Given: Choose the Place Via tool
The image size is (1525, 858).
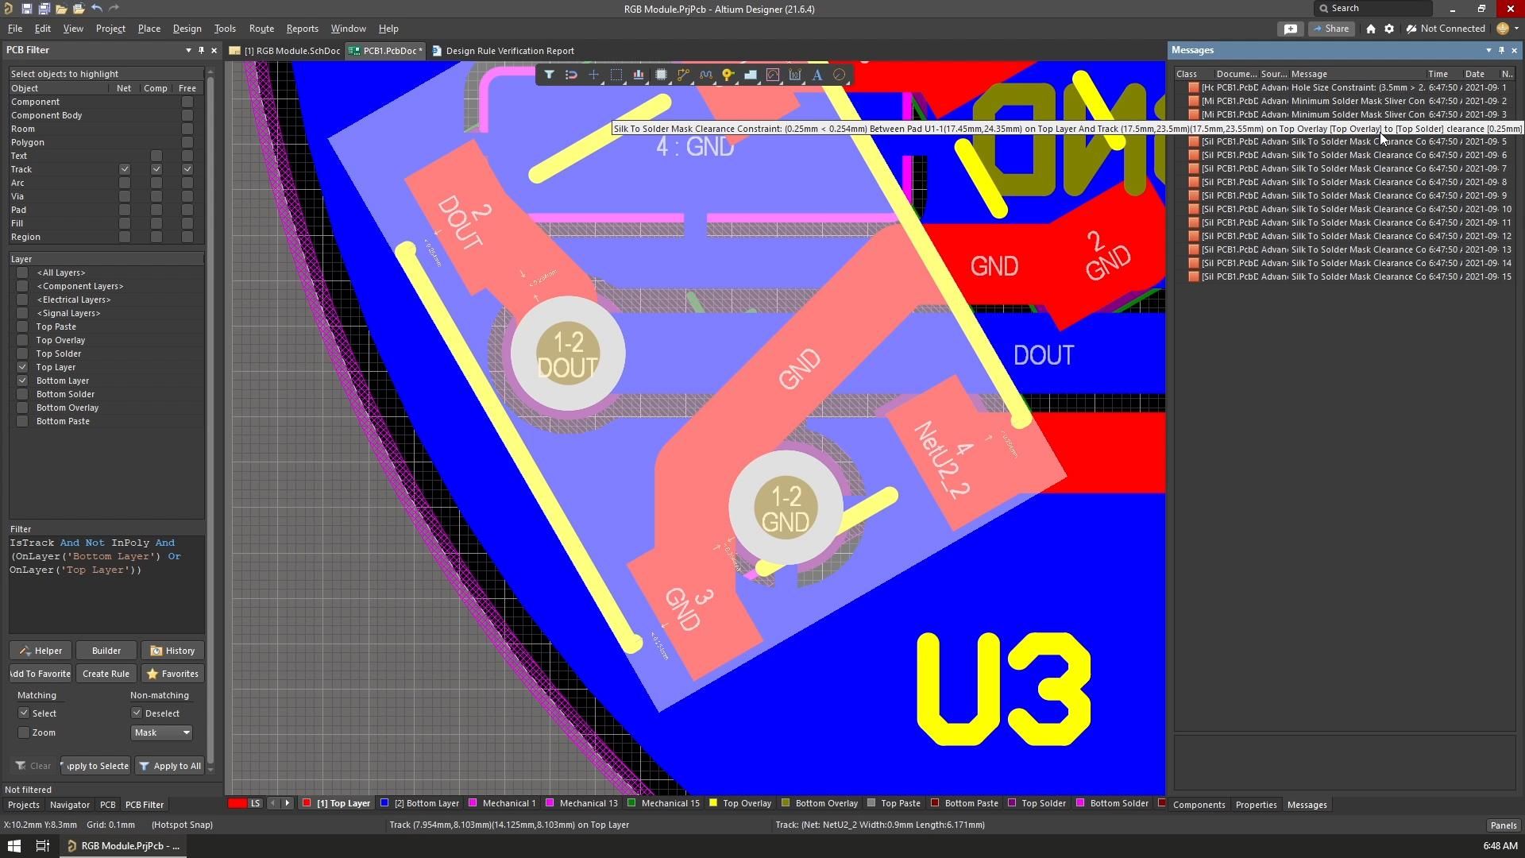Looking at the screenshot, I should (x=728, y=75).
